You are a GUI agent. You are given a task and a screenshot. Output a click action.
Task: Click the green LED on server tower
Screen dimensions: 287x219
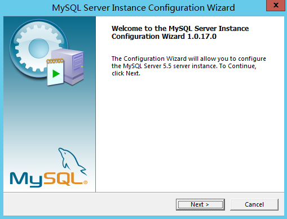[82, 66]
